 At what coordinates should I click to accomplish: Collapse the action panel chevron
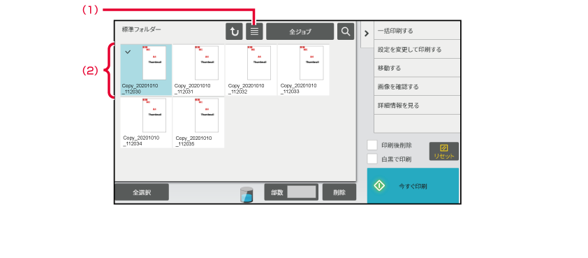click(x=367, y=34)
